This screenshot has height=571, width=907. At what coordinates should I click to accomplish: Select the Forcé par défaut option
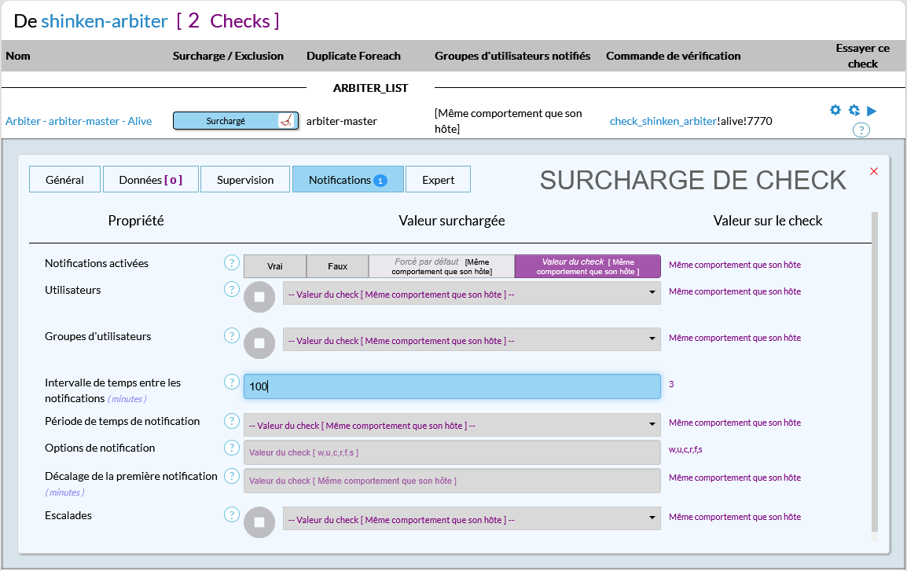(x=442, y=266)
